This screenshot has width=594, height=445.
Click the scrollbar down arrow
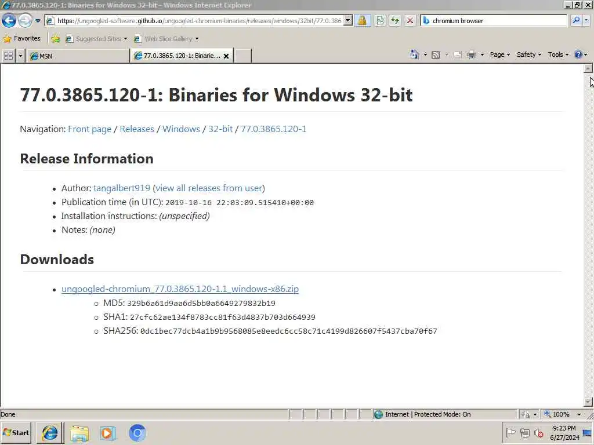tap(588, 402)
